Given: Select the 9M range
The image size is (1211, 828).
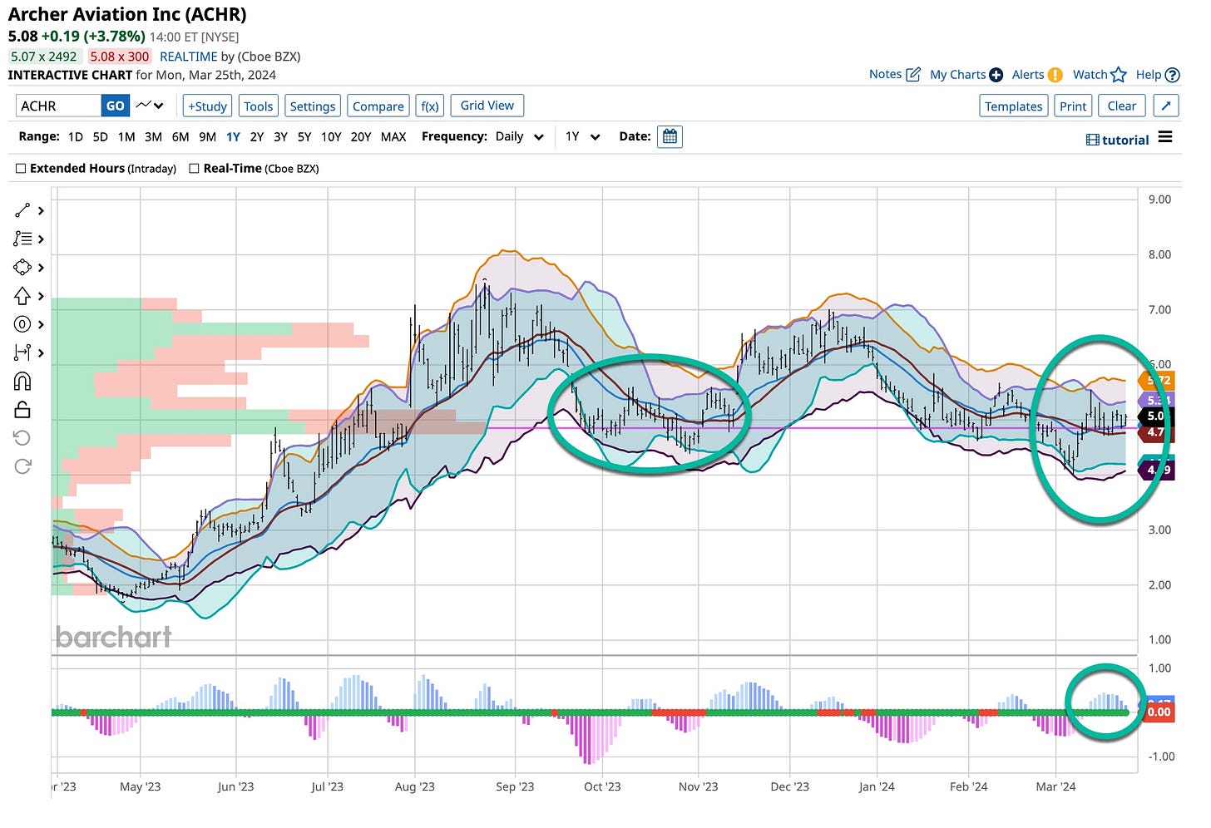Looking at the screenshot, I should 208,136.
